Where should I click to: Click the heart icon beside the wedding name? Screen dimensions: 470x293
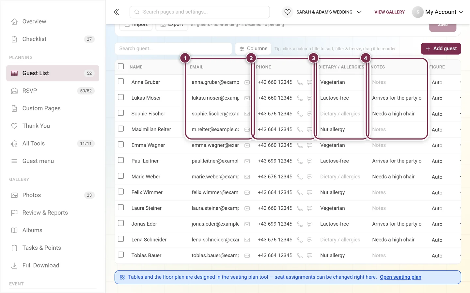[288, 12]
